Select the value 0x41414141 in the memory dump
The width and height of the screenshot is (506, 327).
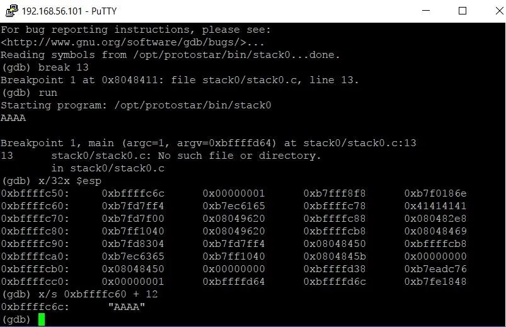pos(435,206)
